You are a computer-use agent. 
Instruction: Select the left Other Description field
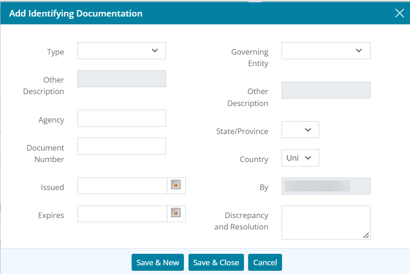click(x=122, y=78)
